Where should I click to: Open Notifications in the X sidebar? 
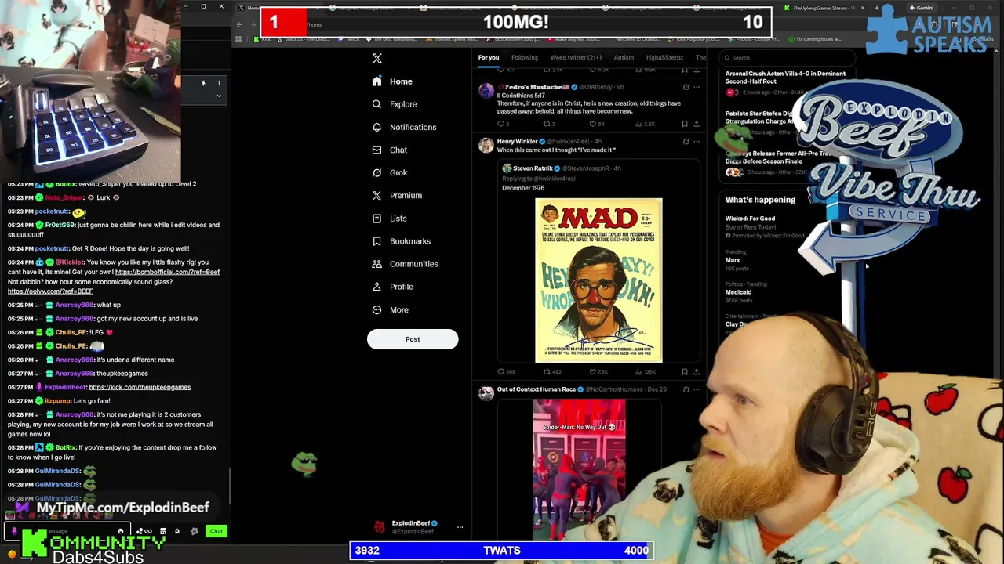pos(404,127)
